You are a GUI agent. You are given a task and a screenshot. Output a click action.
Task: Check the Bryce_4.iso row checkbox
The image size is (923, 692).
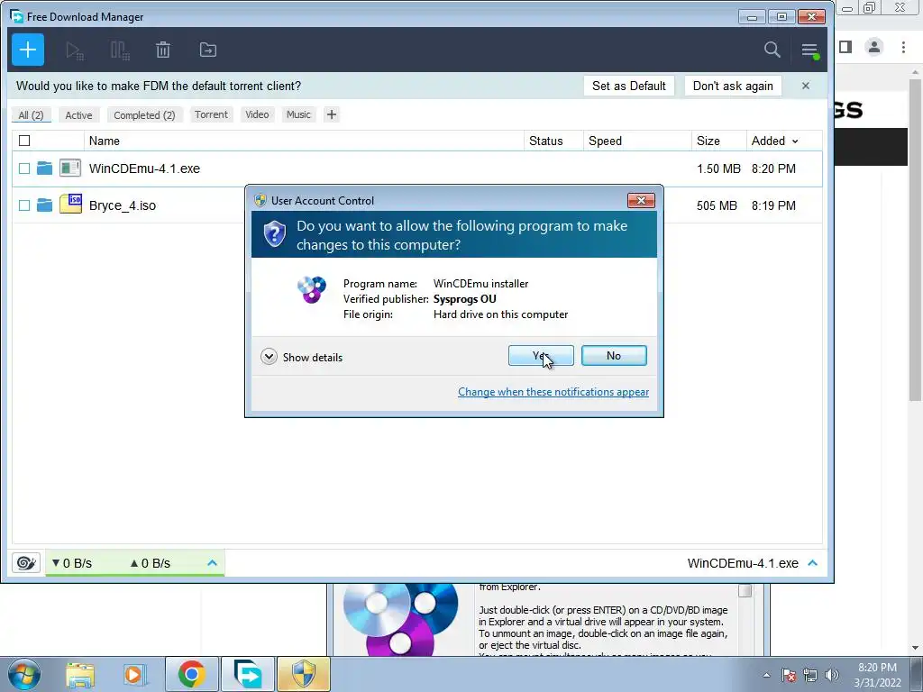tap(24, 205)
